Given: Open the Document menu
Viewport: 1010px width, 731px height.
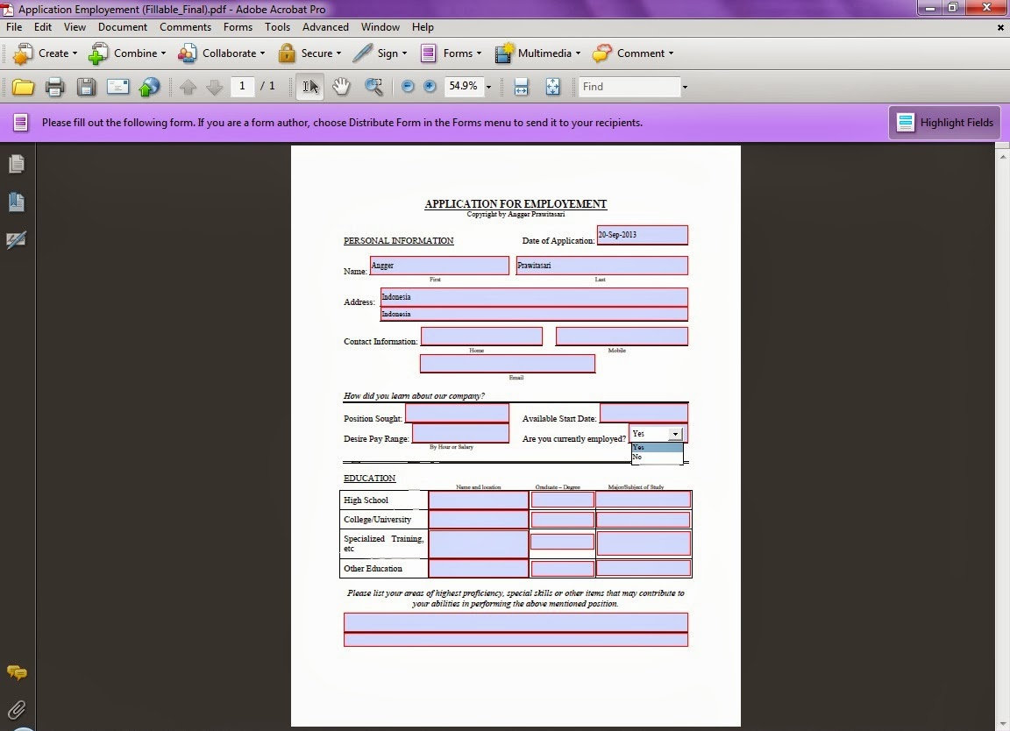Looking at the screenshot, I should [x=123, y=27].
